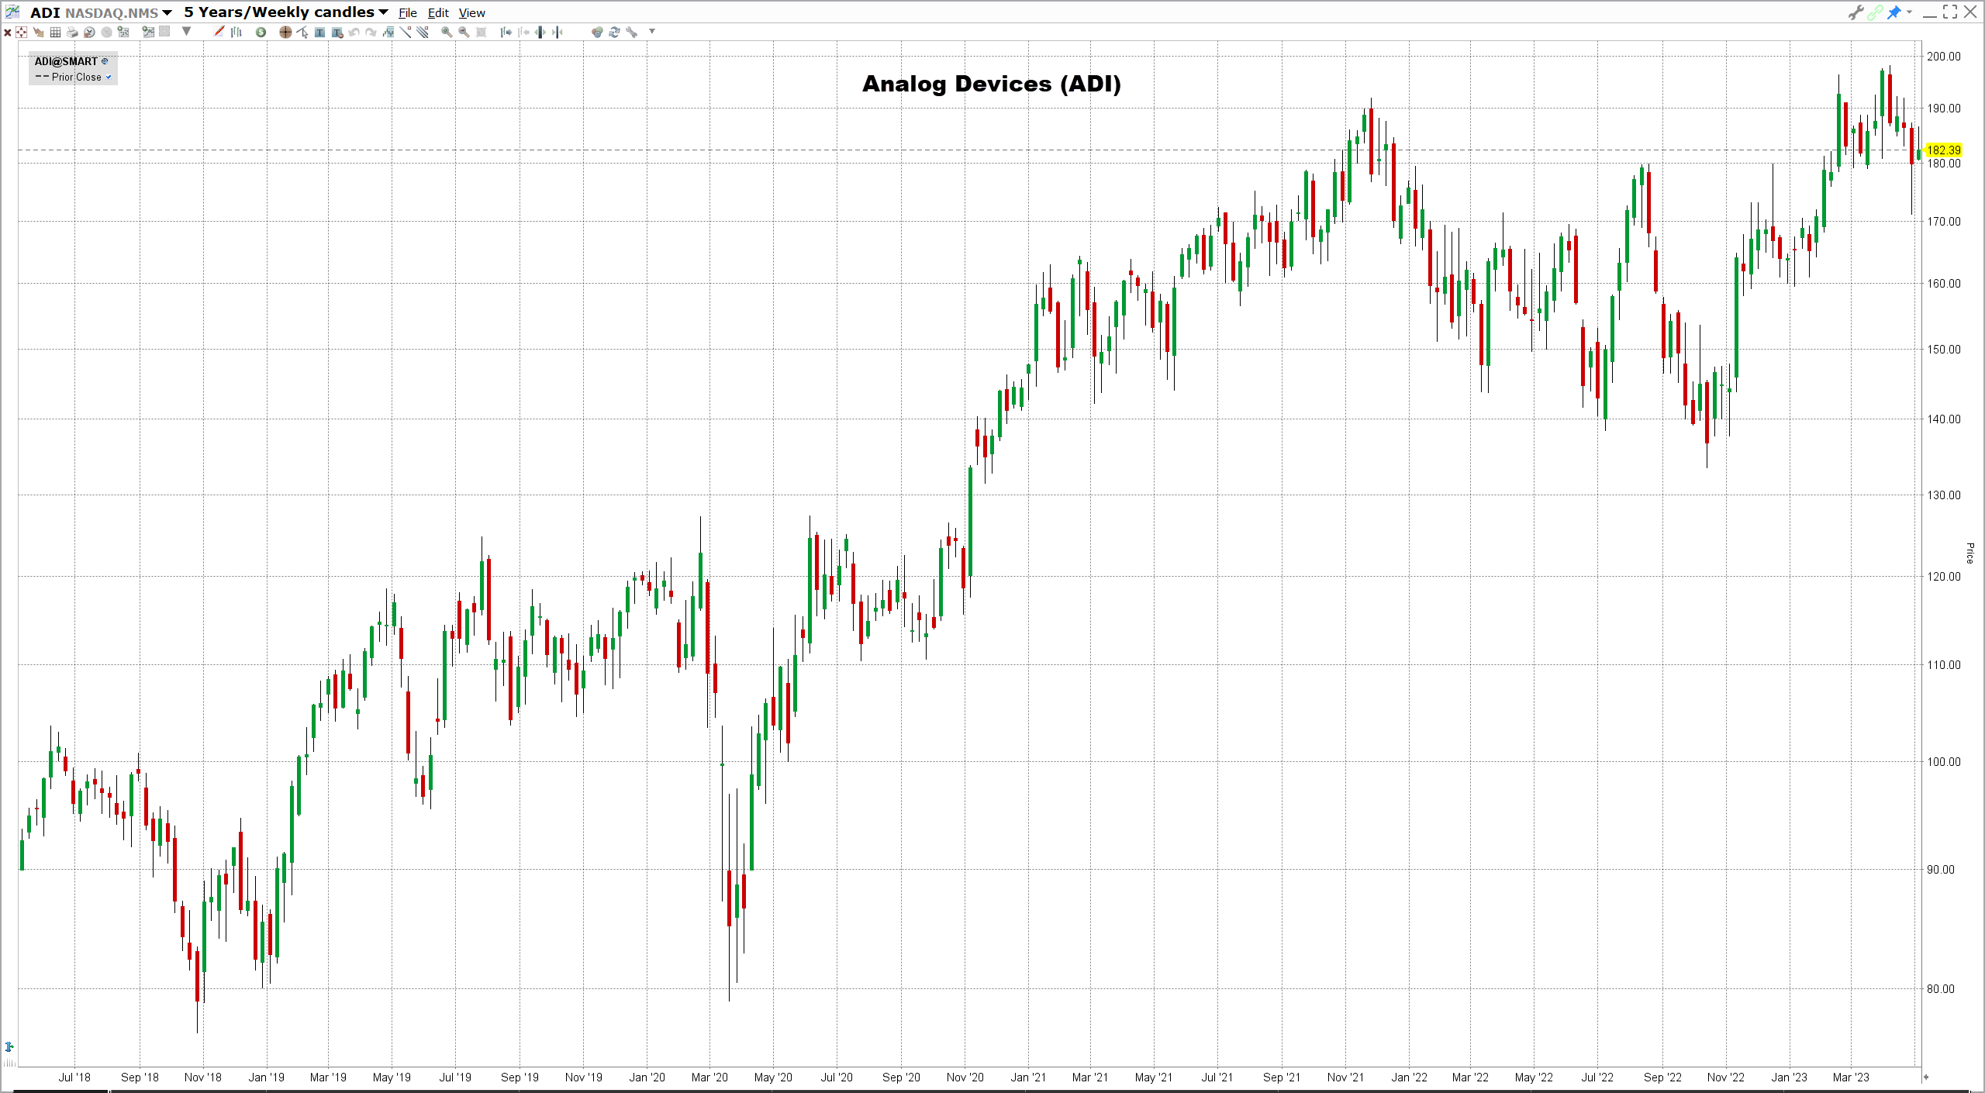This screenshot has height=1093, width=1985.
Task: Click the zoom out magnifier icon
Action: (464, 33)
